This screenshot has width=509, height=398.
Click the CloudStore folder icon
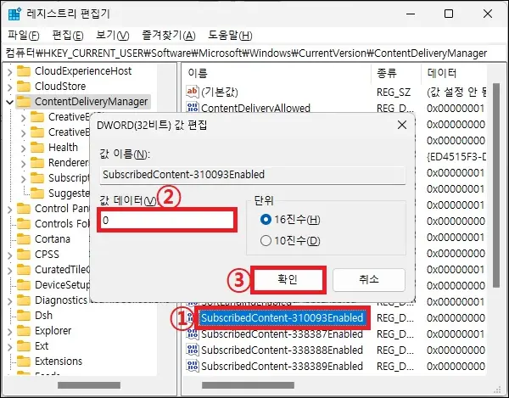24,87
